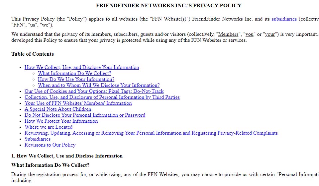Jump to How We Protect Your Information

click(x=61, y=121)
